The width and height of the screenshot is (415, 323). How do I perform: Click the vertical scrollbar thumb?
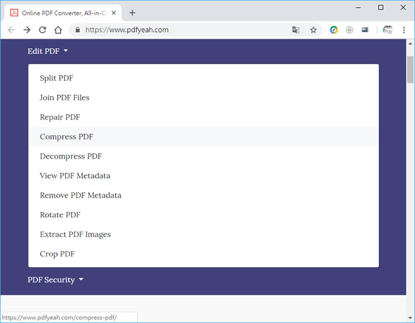410,70
